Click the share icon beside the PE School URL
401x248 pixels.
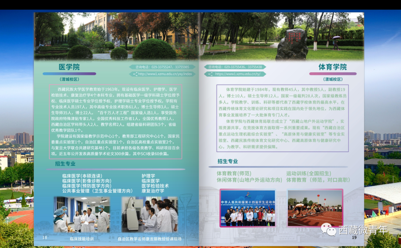click(x=211, y=73)
